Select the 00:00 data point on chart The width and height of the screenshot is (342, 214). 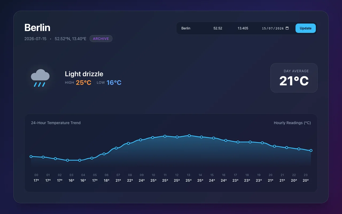pos(31,156)
